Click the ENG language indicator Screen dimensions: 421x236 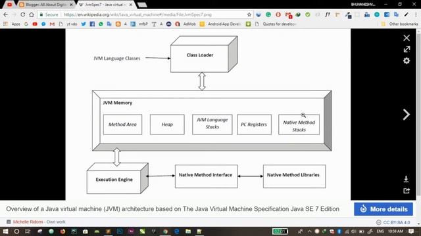(380, 231)
